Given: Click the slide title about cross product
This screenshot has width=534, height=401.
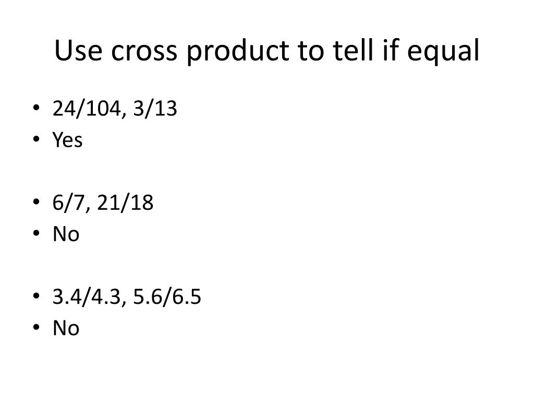Looking at the screenshot, I should point(266,51).
